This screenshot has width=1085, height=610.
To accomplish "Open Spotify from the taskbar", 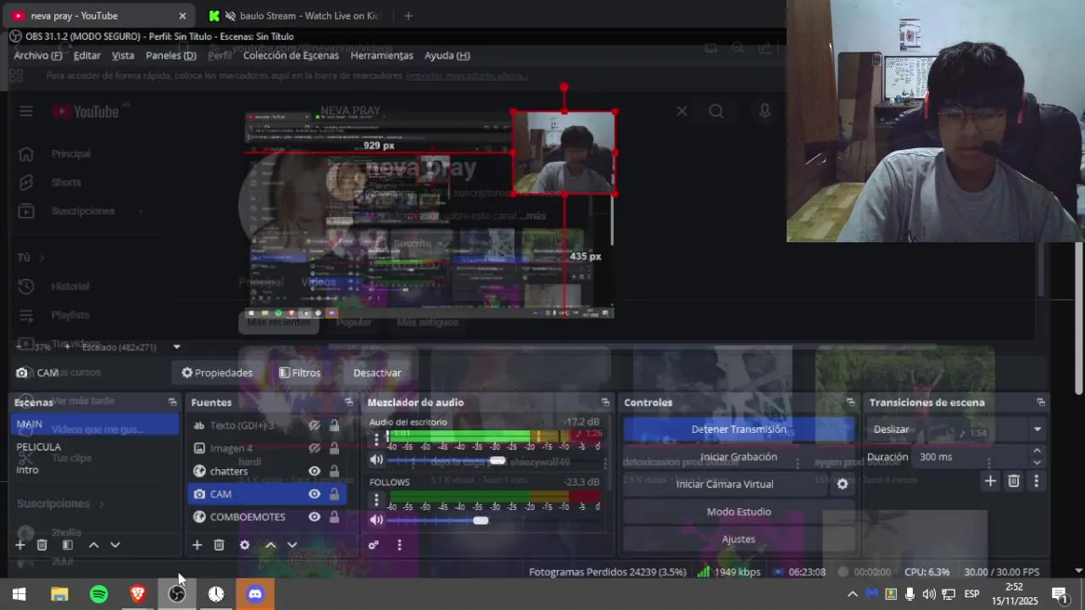I will click(x=99, y=594).
